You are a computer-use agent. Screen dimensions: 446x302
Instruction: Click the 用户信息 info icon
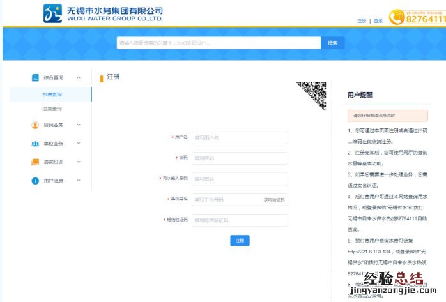point(35,181)
